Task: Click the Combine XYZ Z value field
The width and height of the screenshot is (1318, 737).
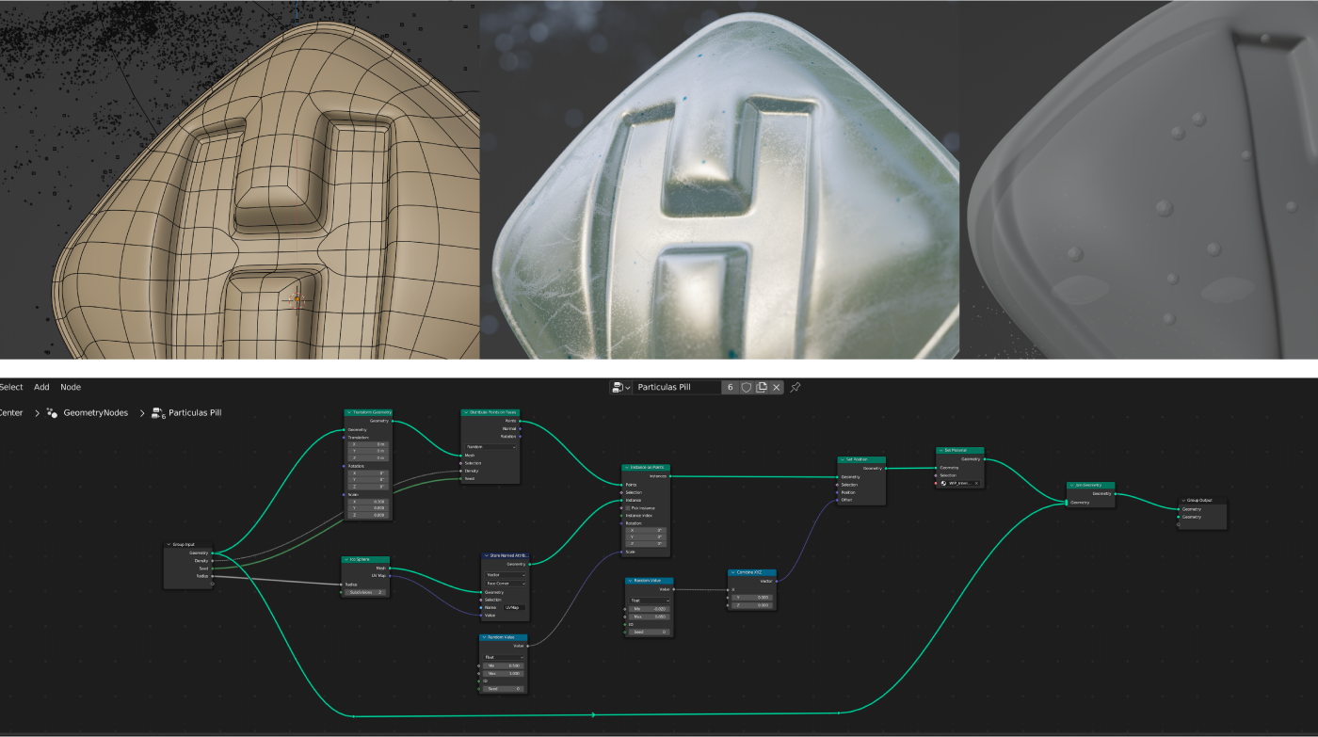Action: [x=753, y=605]
